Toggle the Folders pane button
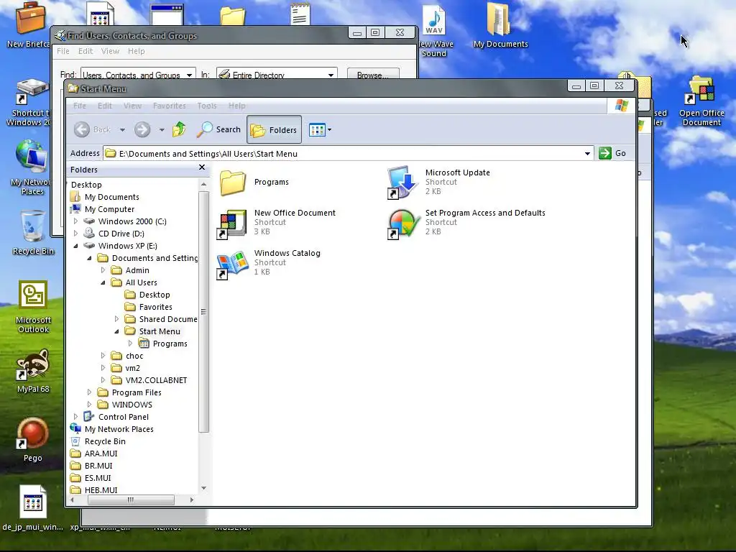The image size is (736, 552). point(274,129)
